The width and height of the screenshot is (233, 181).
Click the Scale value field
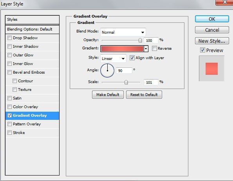click(x=151, y=82)
